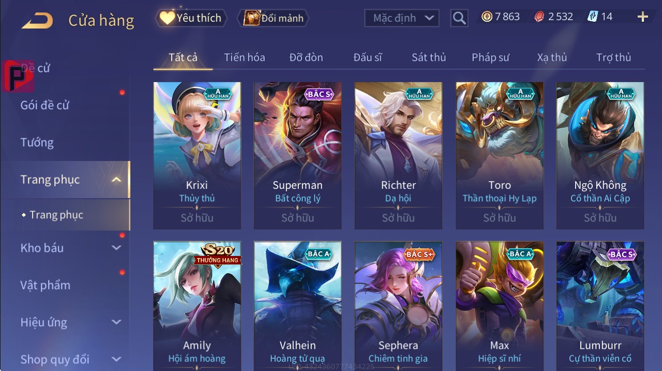Image resolution: width=662 pixels, height=371 pixels.
Task: Open Yêu thích favorites heart icon
Action: (167, 18)
